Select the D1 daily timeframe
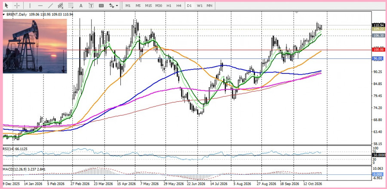Viewport: 387px width, 189px height. tap(189, 6)
